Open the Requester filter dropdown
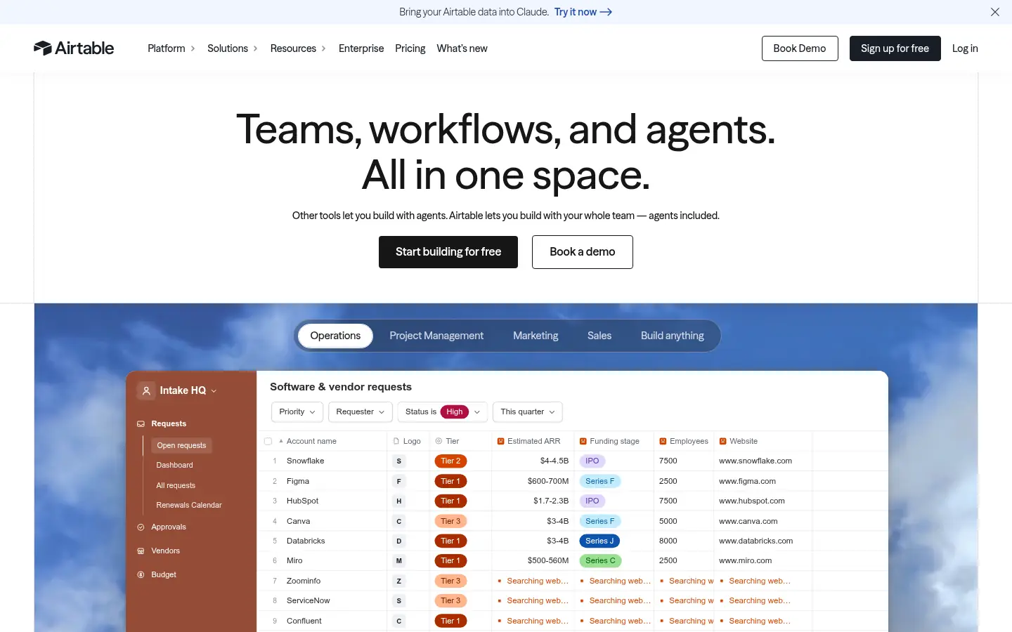The image size is (1012, 632). (x=361, y=412)
